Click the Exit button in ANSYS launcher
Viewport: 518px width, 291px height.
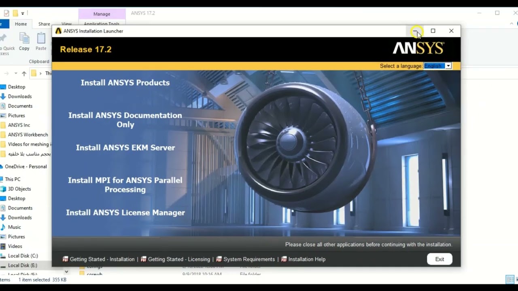coord(439,259)
